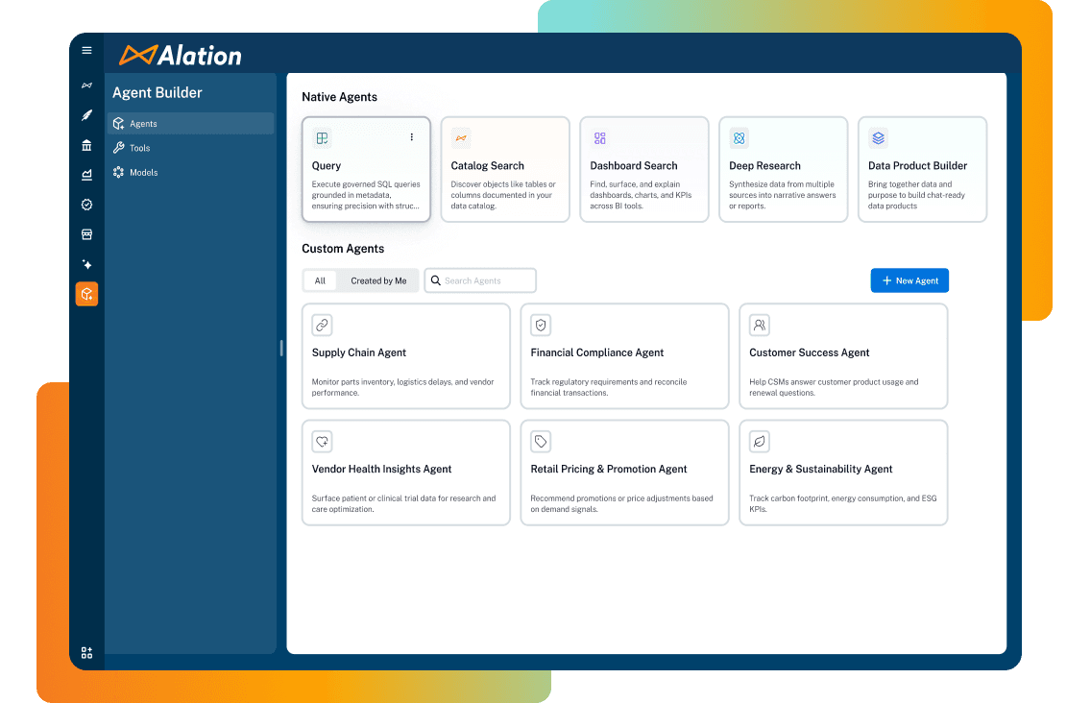Click the Alation logo in the header
This screenshot has height=703, width=1091.
click(182, 55)
